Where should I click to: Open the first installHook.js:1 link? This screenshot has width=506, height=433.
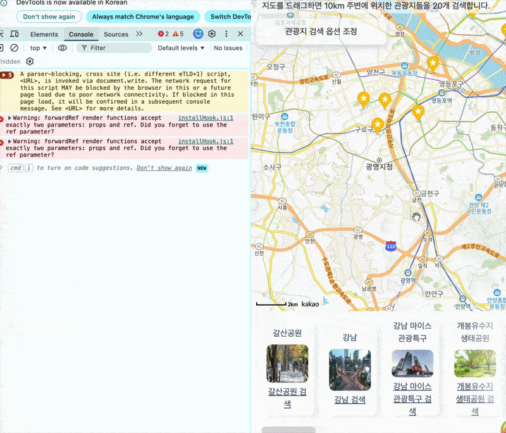(206, 118)
